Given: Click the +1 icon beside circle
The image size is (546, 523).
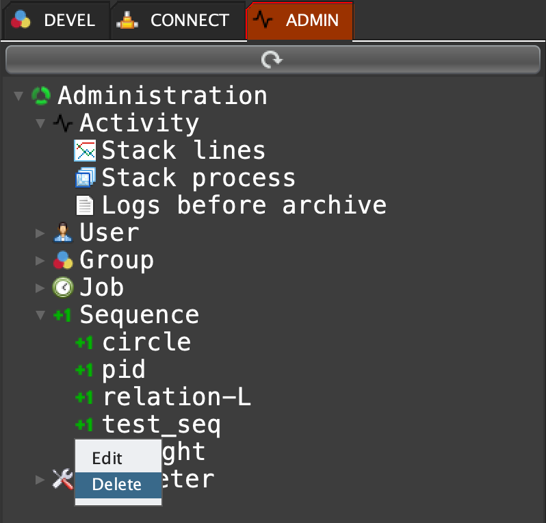Looking at the screenshot, I should point(84,342).
